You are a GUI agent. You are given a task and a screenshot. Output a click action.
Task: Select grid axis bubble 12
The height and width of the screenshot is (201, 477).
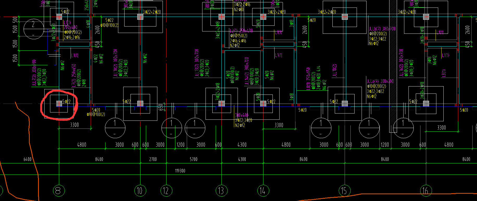(166, 191)
